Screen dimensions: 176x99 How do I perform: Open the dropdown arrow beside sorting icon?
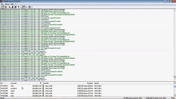tap(32, 7)
